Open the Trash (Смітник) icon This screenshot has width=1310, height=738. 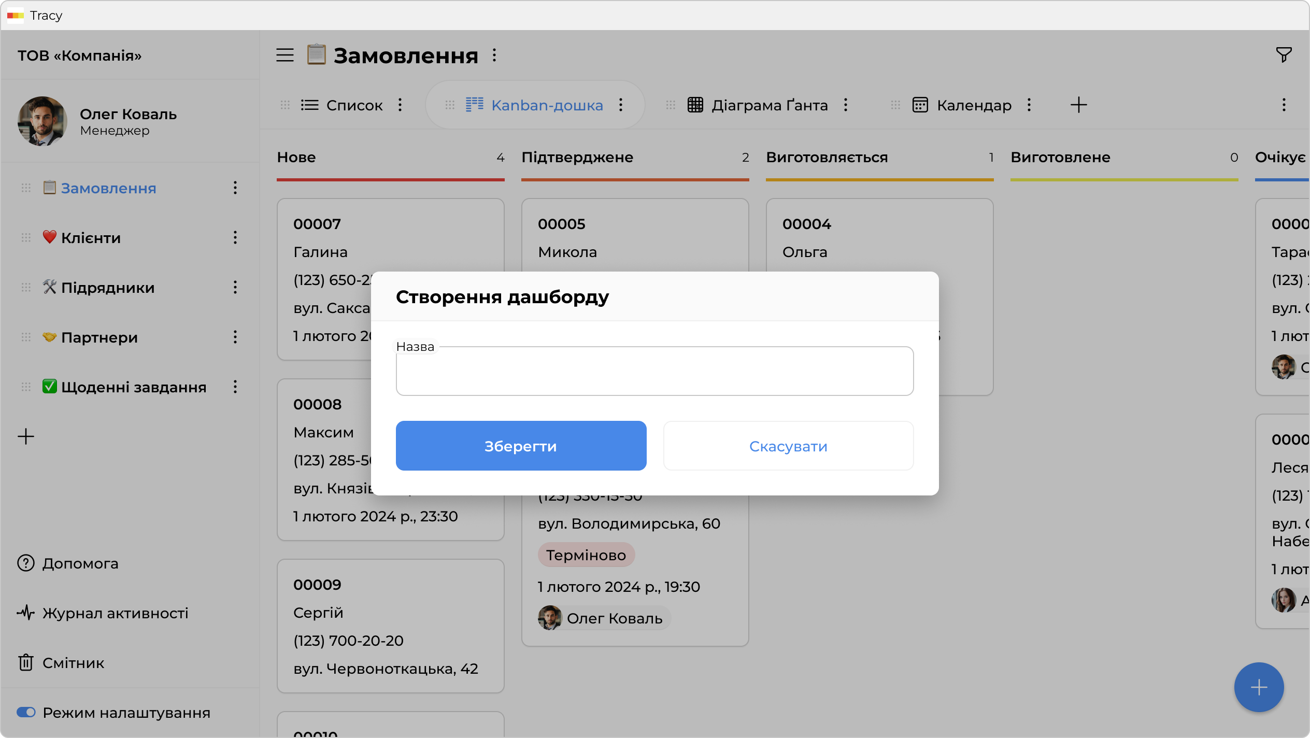[26, 663]
